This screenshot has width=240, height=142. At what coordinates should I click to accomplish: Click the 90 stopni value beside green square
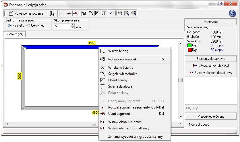(217, 45)
